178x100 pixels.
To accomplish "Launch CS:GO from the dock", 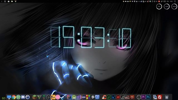I will [53, 97].
